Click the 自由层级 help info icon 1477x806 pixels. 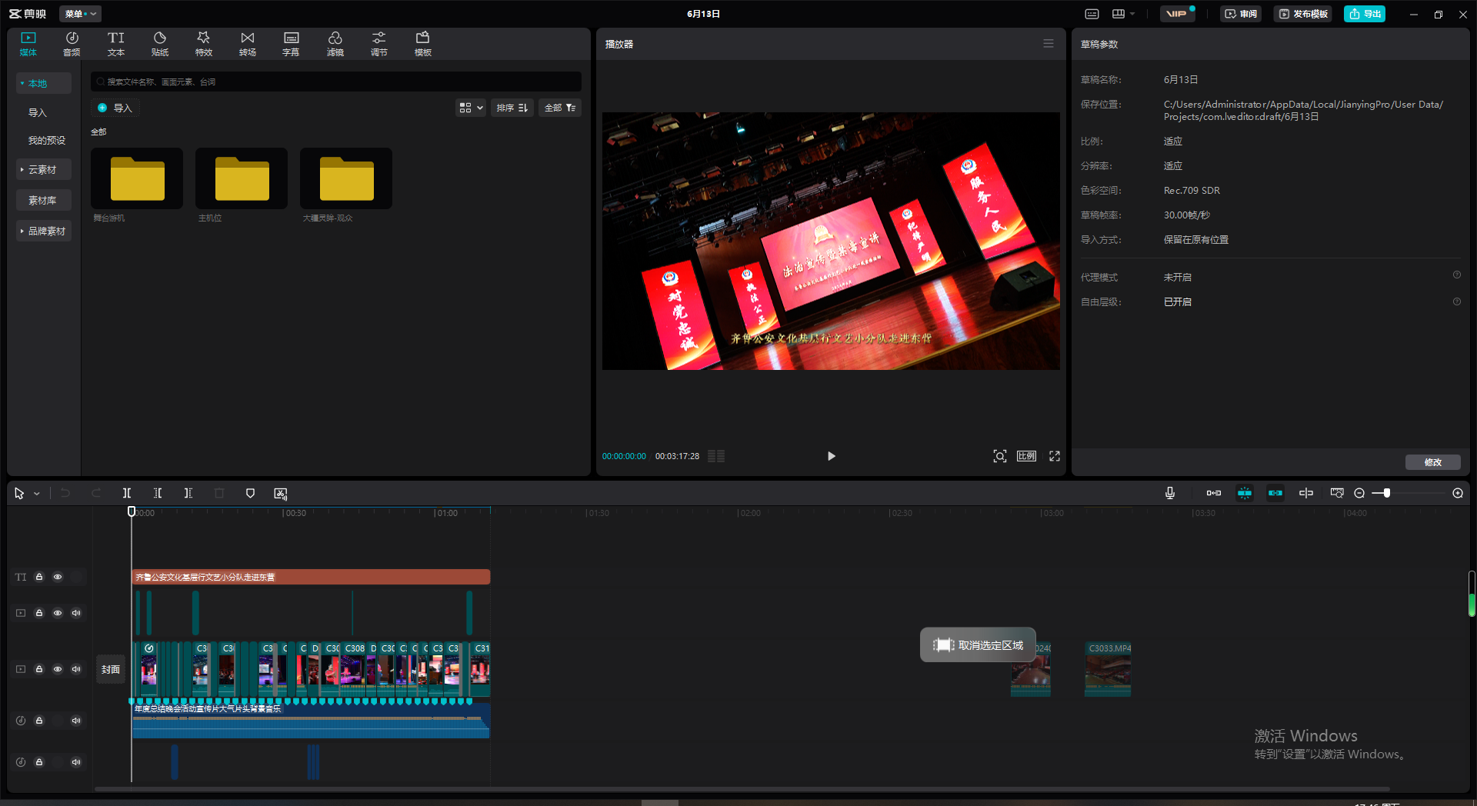[1456, 301]
